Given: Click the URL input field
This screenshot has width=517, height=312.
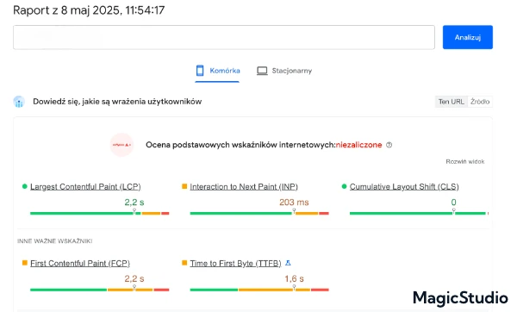Looking at the screenshot, I should point(224,37).
